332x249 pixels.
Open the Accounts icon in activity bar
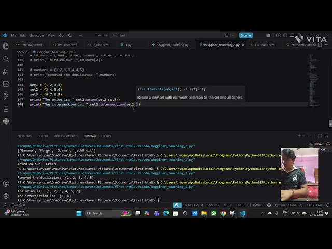6,183
